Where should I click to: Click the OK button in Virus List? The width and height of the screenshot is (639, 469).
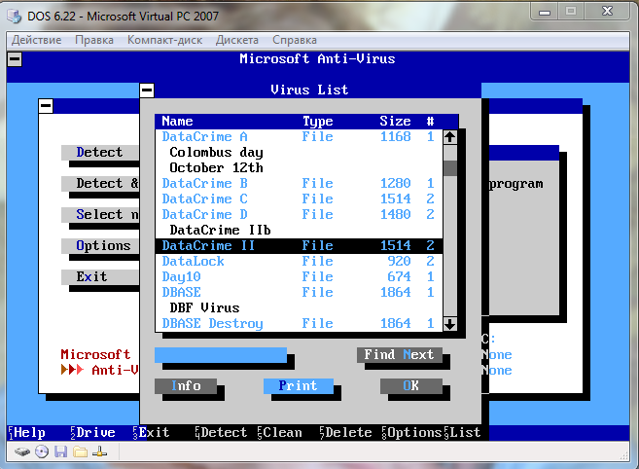pyautogui.click(x=410, y=385)
